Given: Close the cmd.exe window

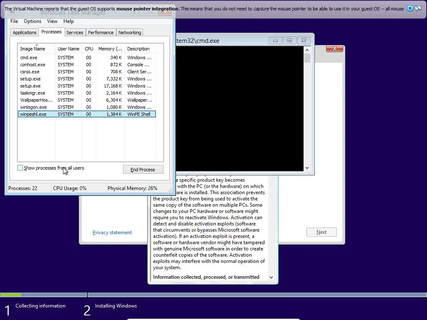Looking at the screenshot, I should pos(304,40).
